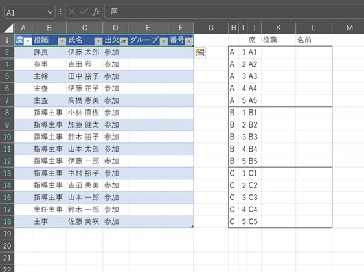The height and width of the screenshot is (272, 364).
Task: Open the 氏名 column filter dropdown
Action: click(x=98, y=41)
